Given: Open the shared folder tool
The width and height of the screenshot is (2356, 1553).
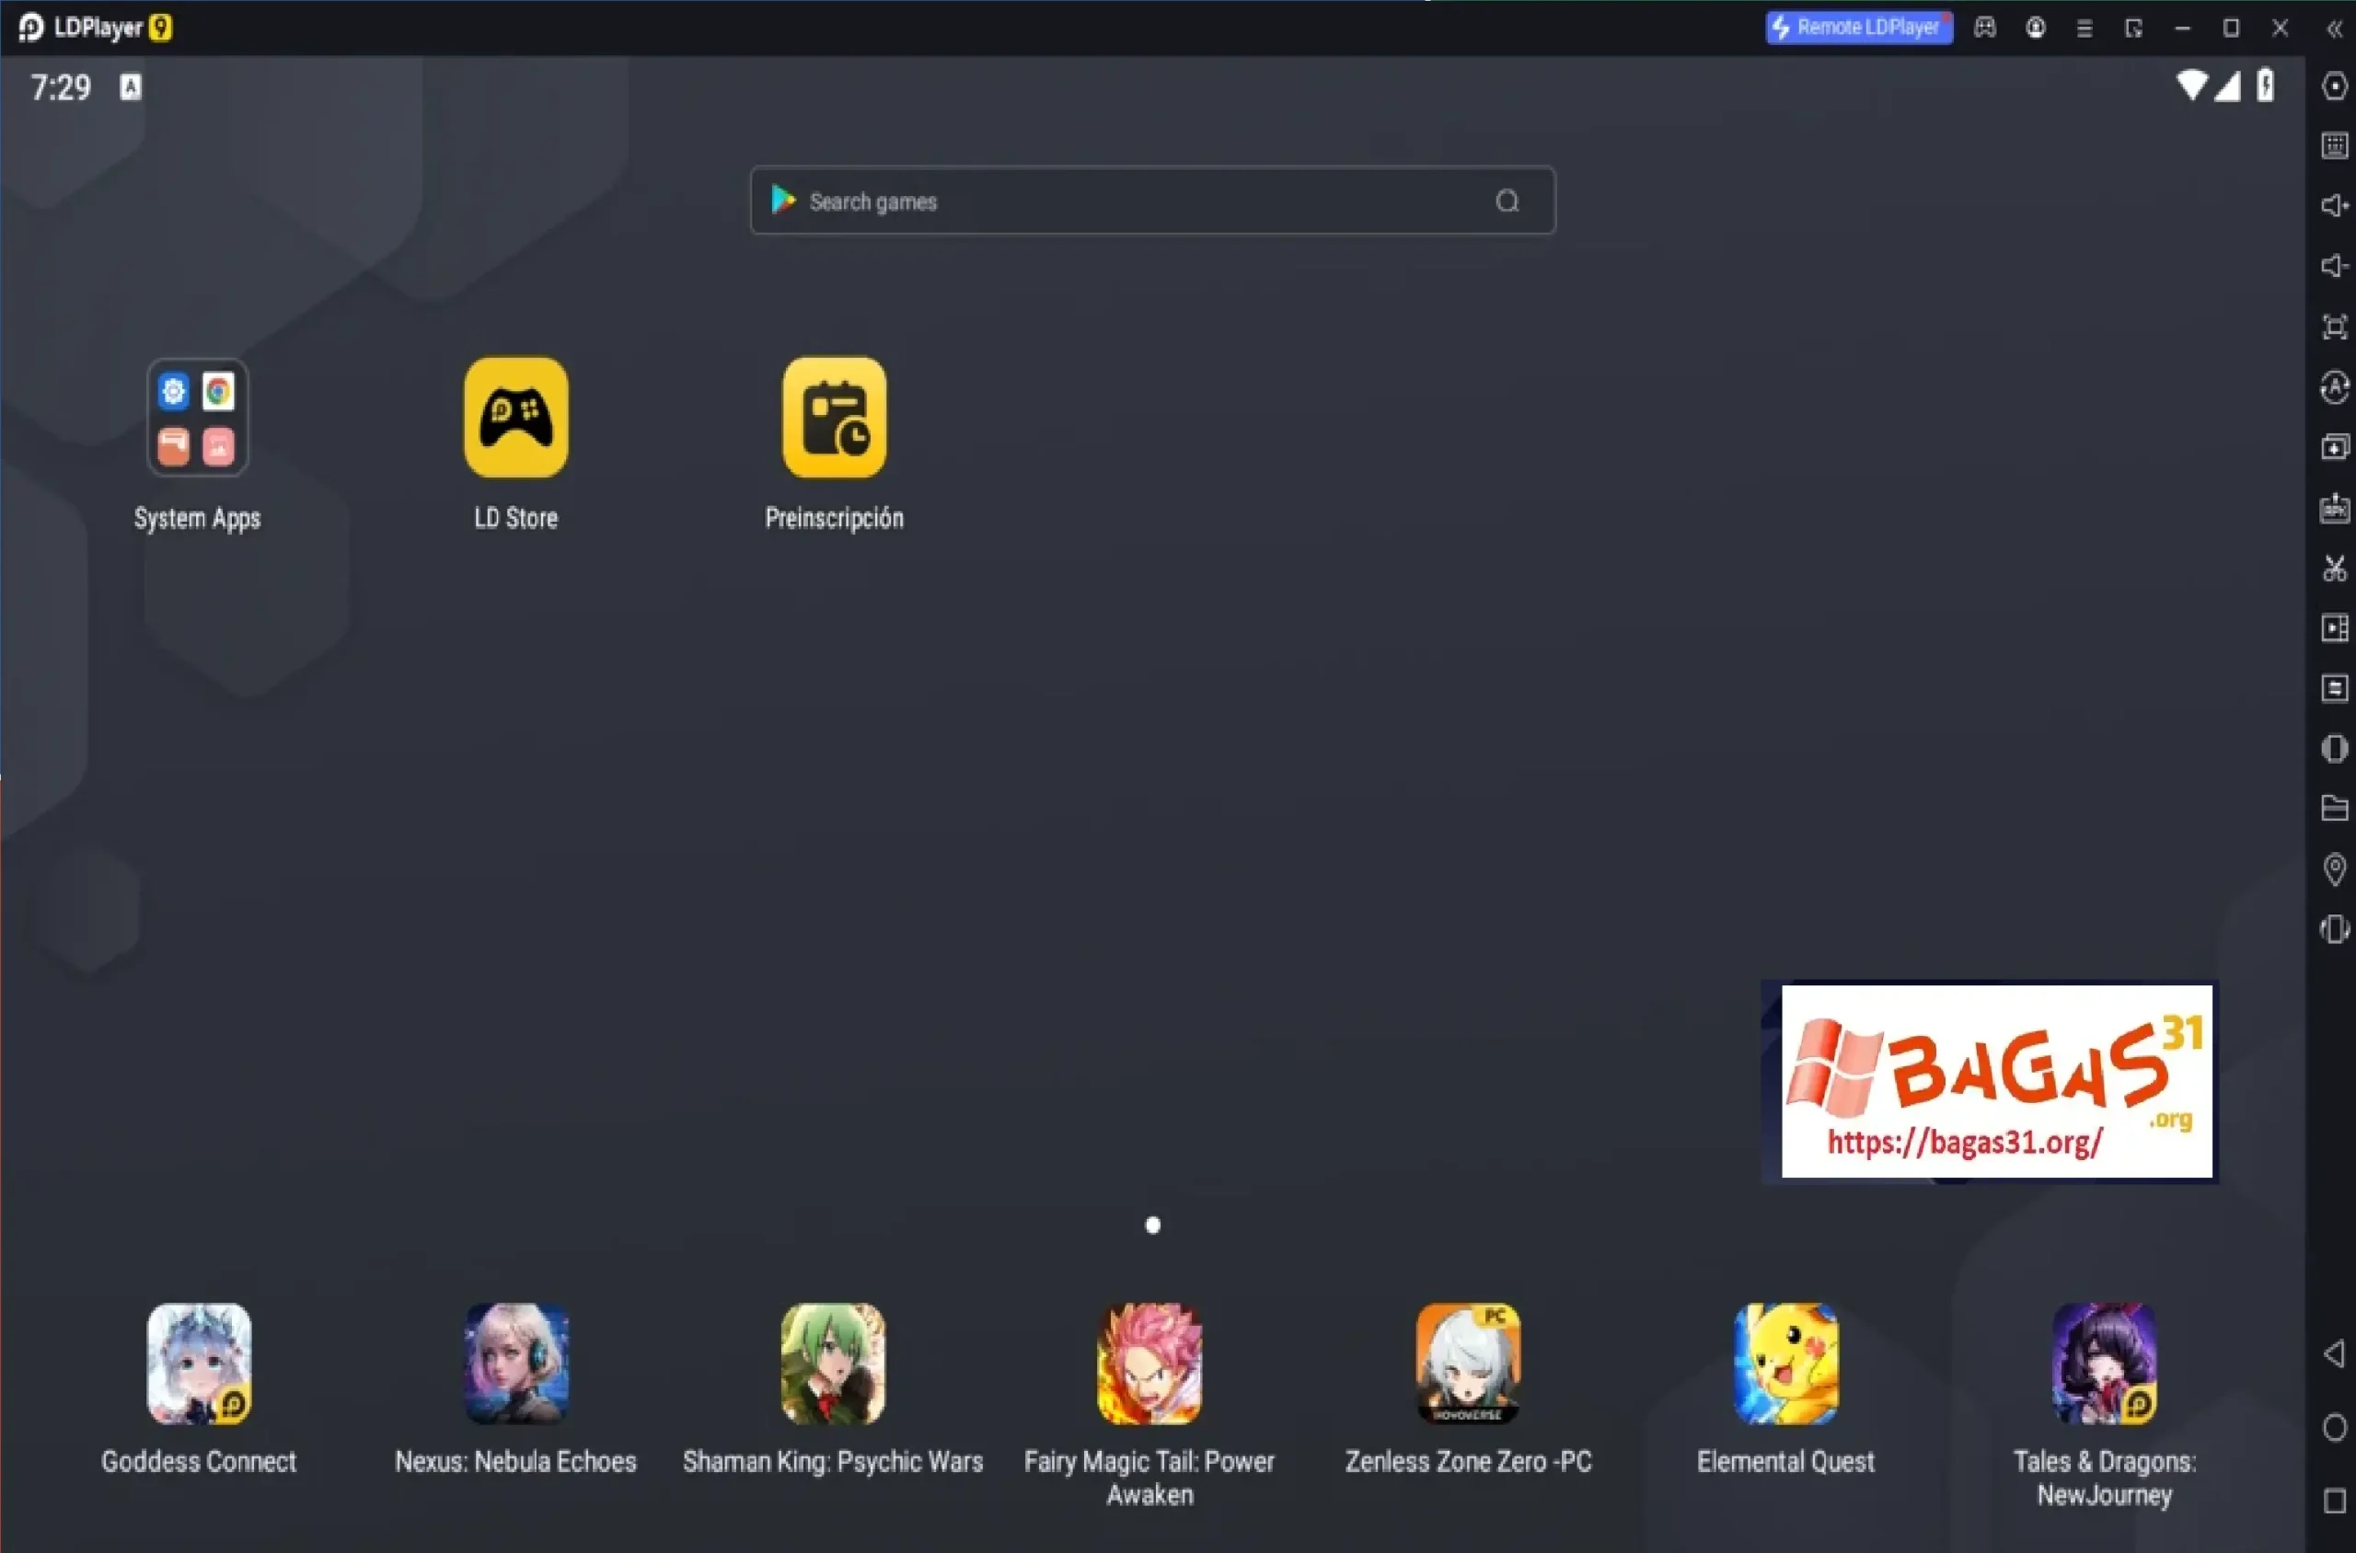Looking at the screenshot, I should [x=2334, y=808].
